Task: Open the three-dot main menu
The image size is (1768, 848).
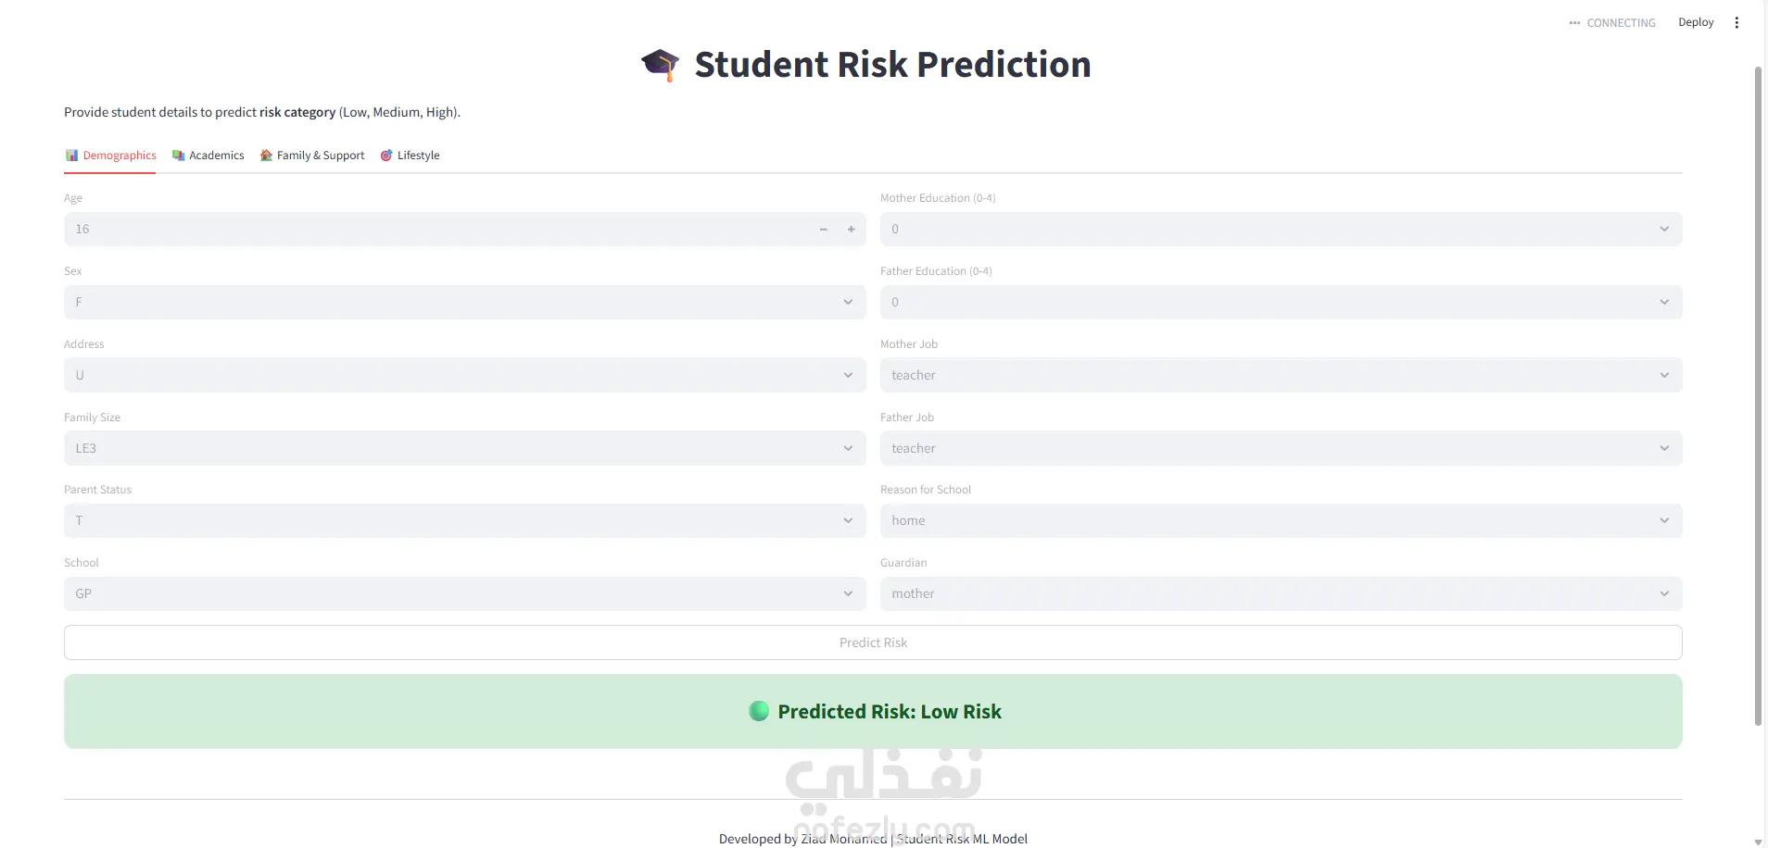Action: pyautogui.click(x=1736, y=23)
